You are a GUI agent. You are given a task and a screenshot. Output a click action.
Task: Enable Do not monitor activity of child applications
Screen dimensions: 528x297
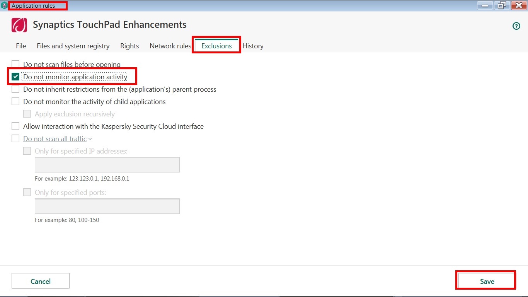pos(15,102)
